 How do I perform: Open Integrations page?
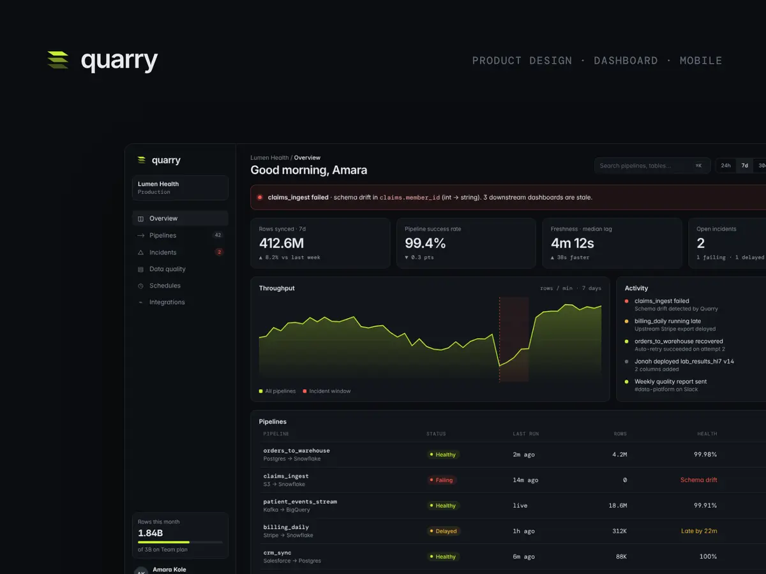coord(180,302)
